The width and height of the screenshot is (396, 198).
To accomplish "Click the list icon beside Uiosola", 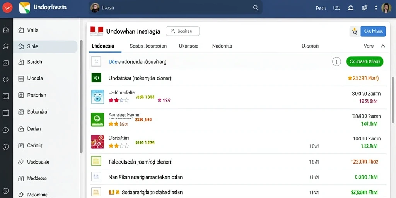I will click(x=21, y=79).
